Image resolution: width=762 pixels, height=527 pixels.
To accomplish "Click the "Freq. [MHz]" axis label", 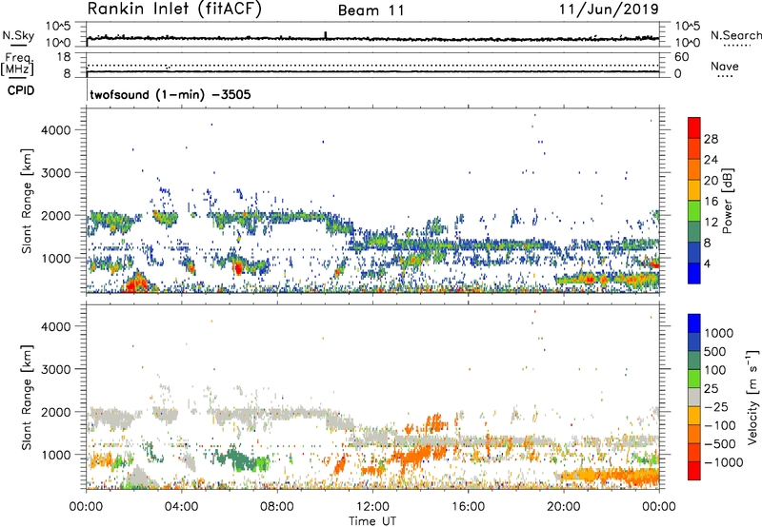I will [17, 65].
